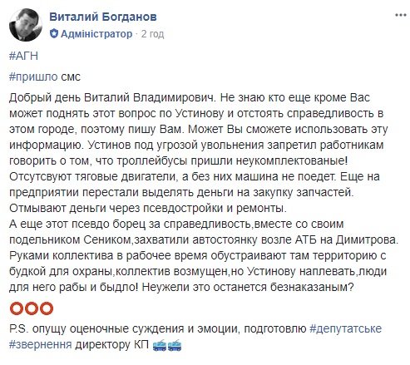This screenshot has height=365, width=410.
Task: Click the first red circle emoji
Action: [x=17, y=308]
